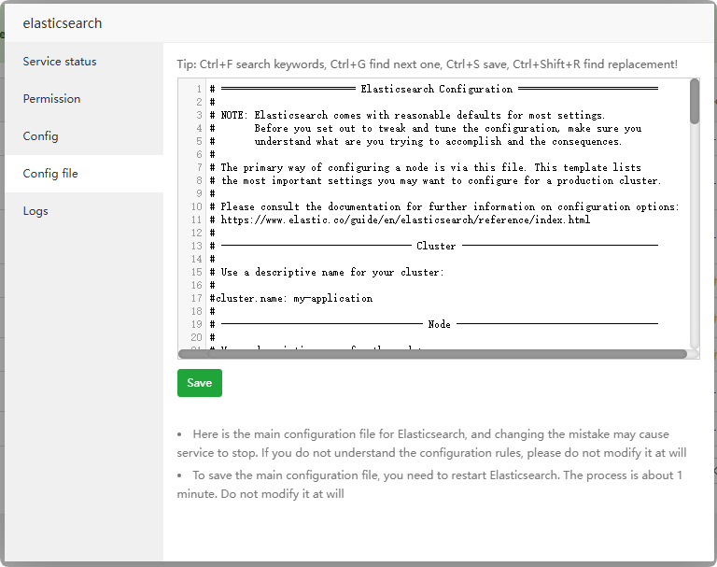
Task: Click line number 17 in the gutter
Action: pos(197,299)
